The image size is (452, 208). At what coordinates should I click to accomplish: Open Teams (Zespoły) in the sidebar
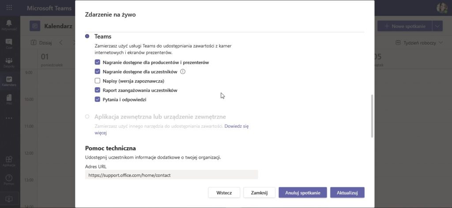pos(9,62)
